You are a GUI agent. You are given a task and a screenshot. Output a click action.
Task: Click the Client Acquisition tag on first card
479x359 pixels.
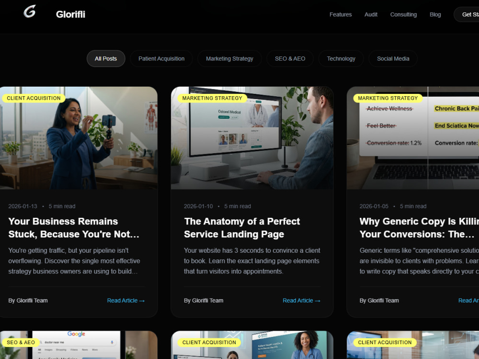34,98
